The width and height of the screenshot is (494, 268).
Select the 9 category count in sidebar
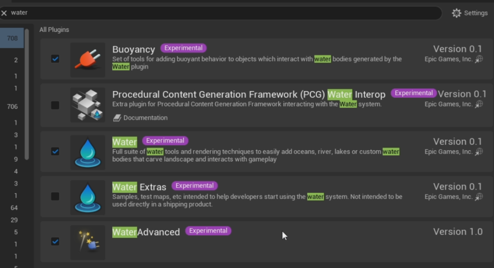(x=16, y=160)
